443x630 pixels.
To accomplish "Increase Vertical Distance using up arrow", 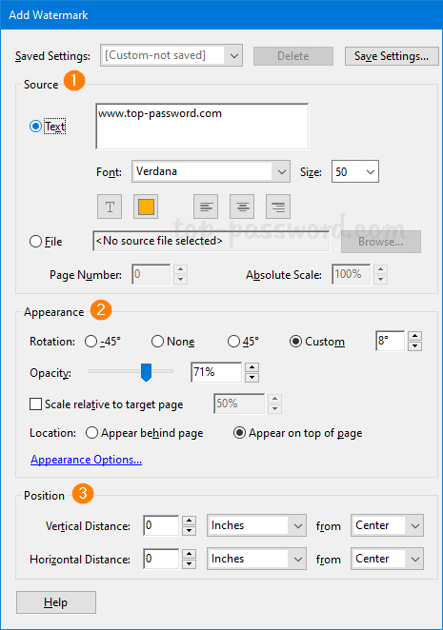I will coord(189,522).
